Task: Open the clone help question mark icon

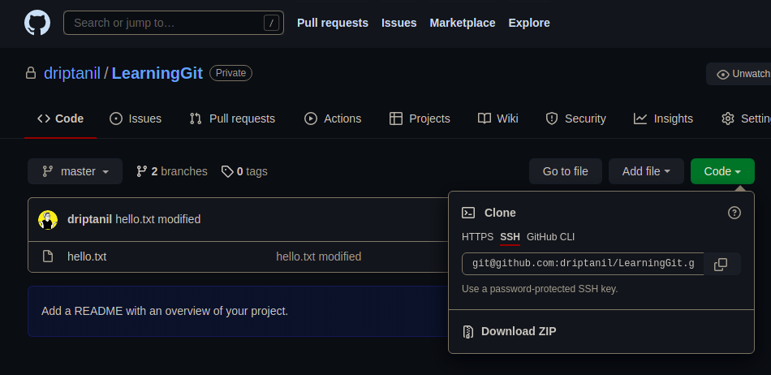Action: (734, 213)
